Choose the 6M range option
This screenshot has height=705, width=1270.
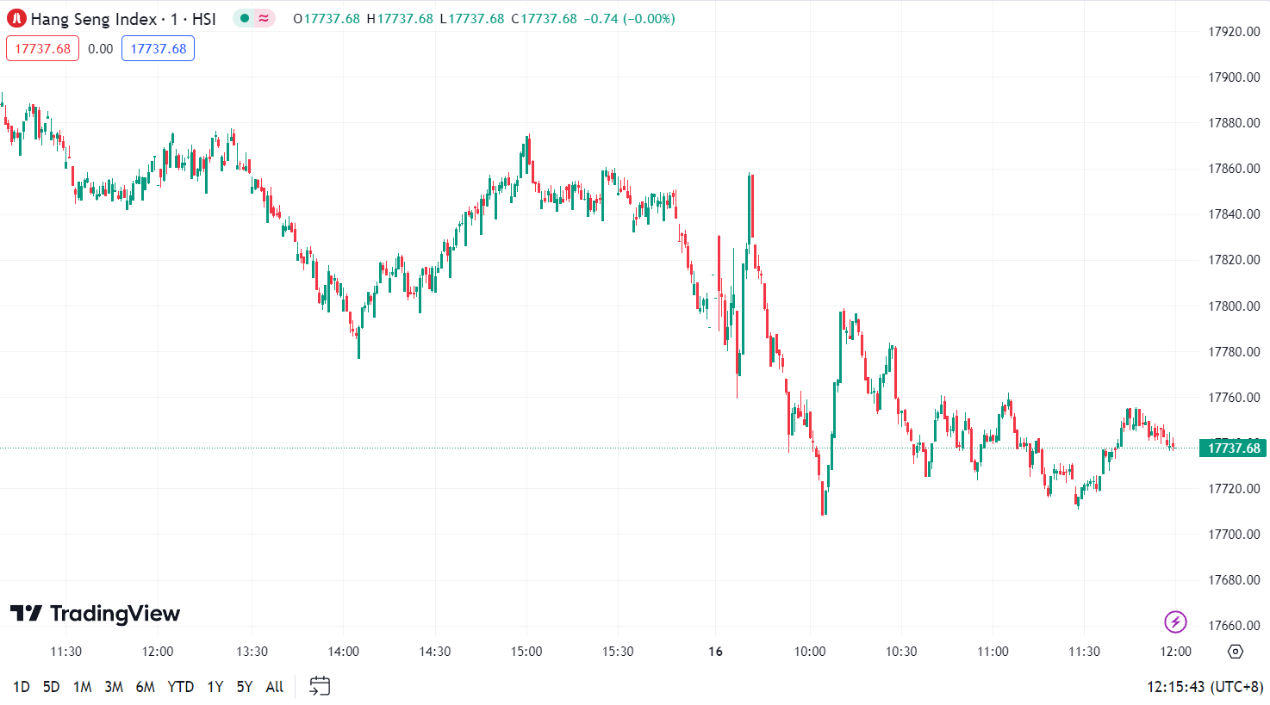pos(146,686)
